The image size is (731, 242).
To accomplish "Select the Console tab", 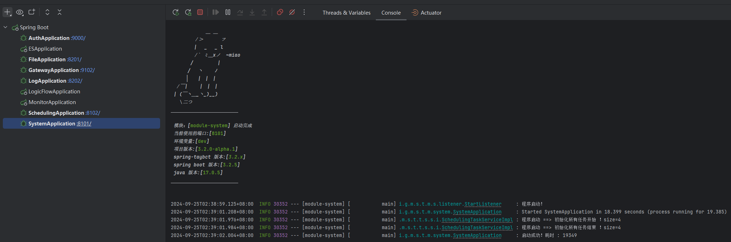I will [x=391, y=13].
